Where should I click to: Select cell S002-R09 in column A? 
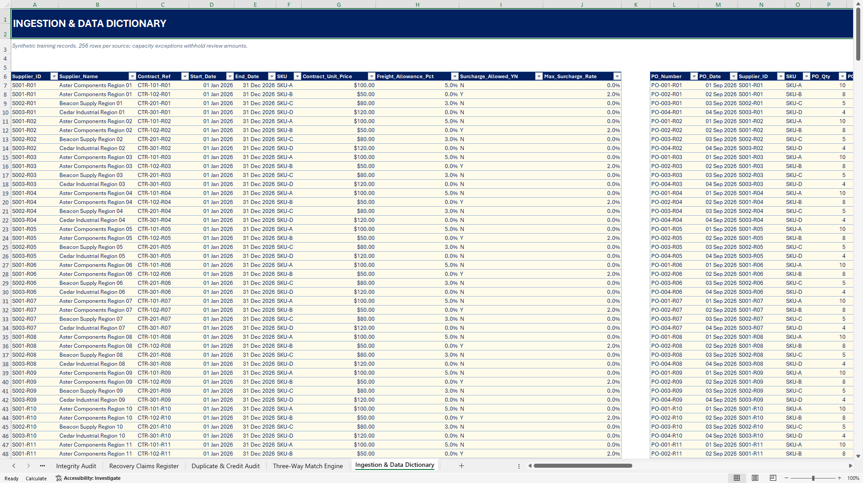pos(35,391)
